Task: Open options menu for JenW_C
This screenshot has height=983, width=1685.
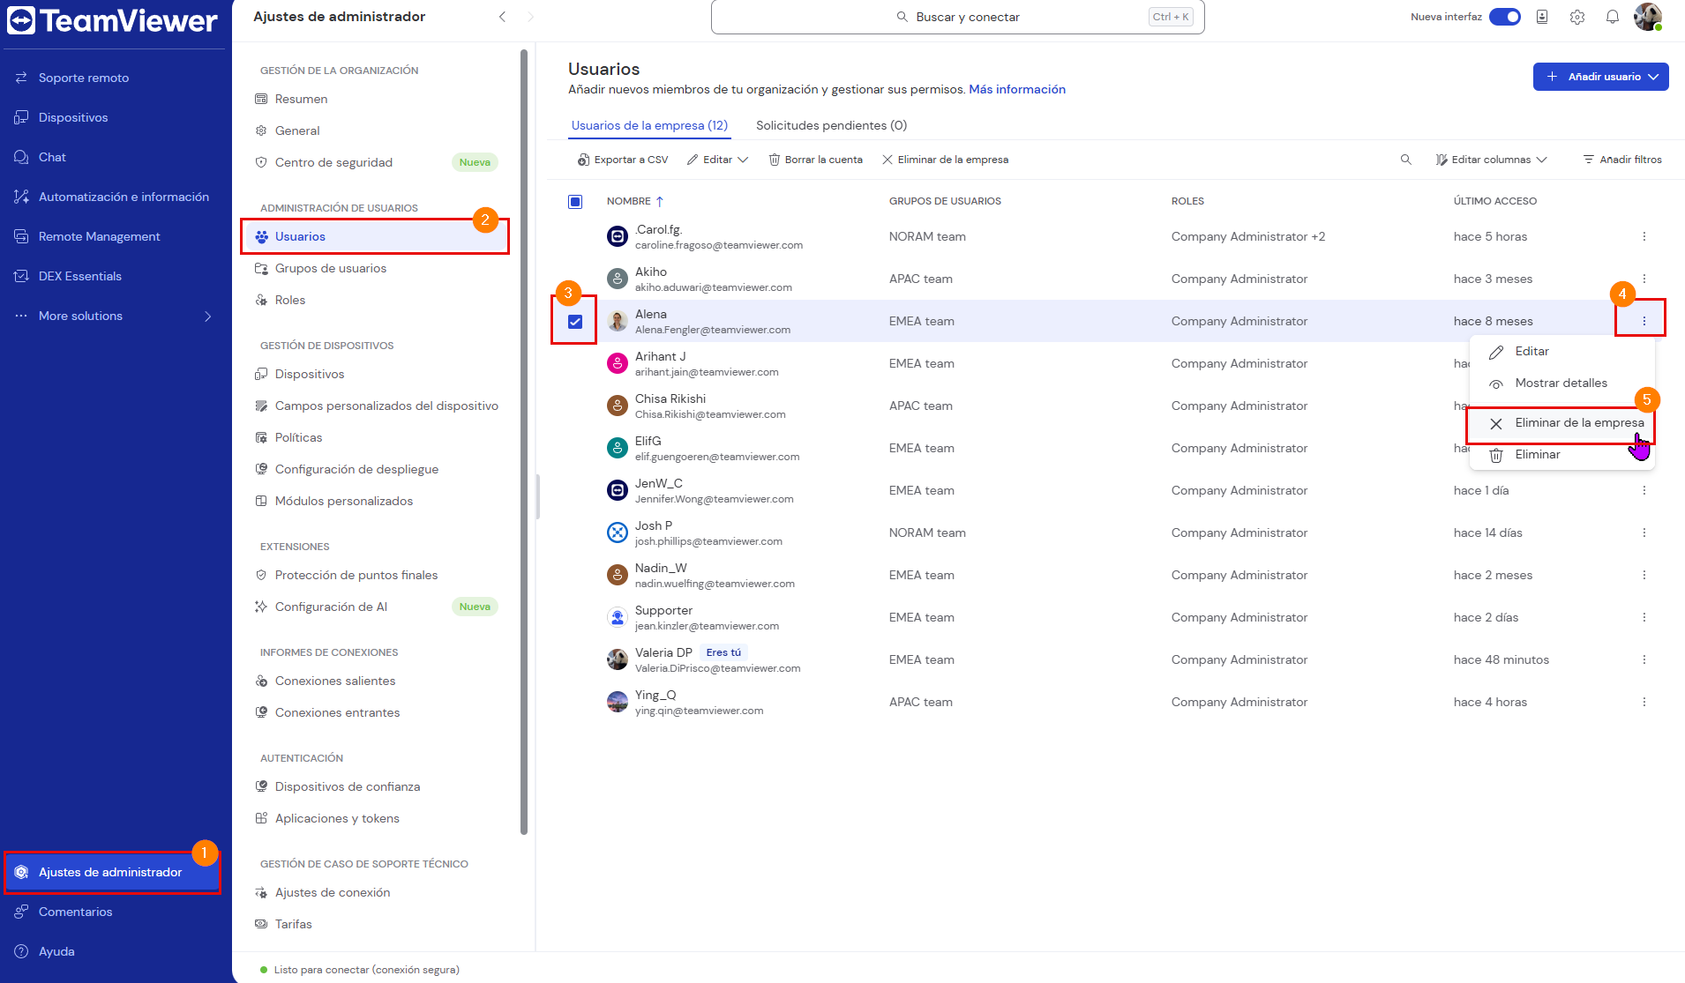Action: [x=1644, y=490]
